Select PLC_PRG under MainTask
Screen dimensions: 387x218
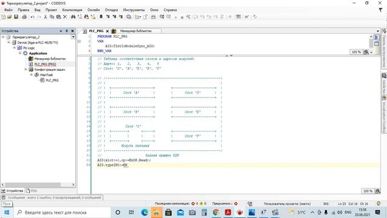point(52,80)
